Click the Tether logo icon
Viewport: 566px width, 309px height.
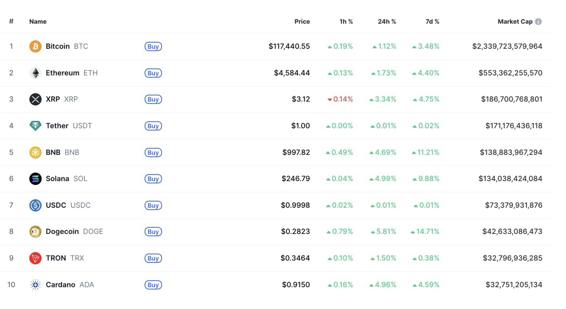tap(35, 126)
